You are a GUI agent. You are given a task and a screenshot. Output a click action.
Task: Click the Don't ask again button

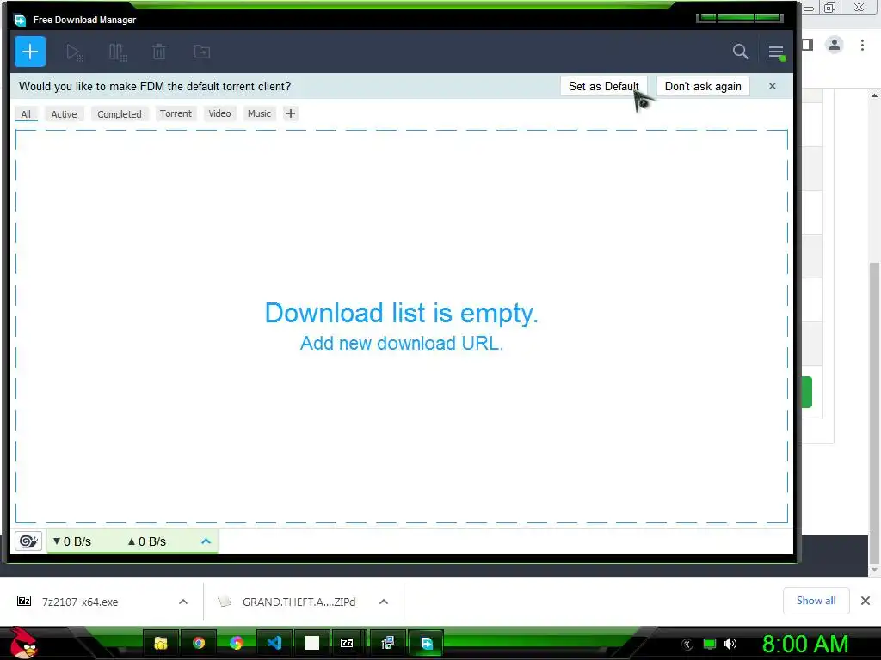pos(703,86)
